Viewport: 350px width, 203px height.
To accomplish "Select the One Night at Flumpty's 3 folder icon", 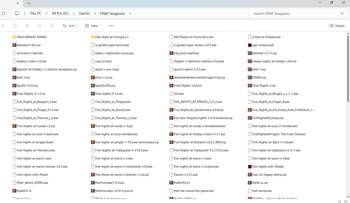I will 93,37.
